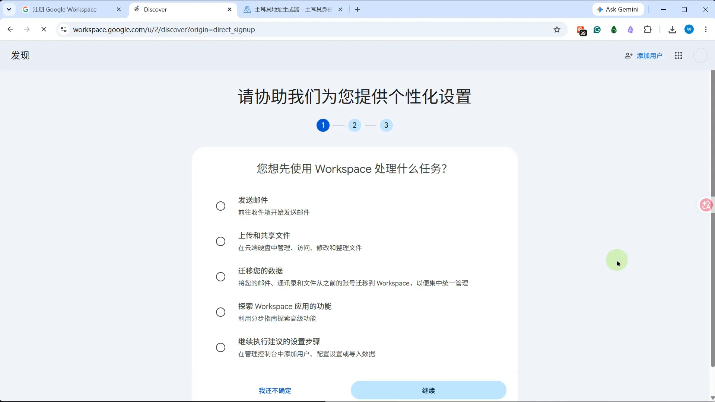Click the 添加用户 person-plus icon
Viewport: 715px width, 402px height.
[x=629, y=55]
